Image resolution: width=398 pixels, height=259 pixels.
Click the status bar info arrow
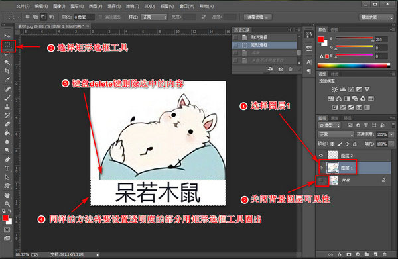coord(98,254)
